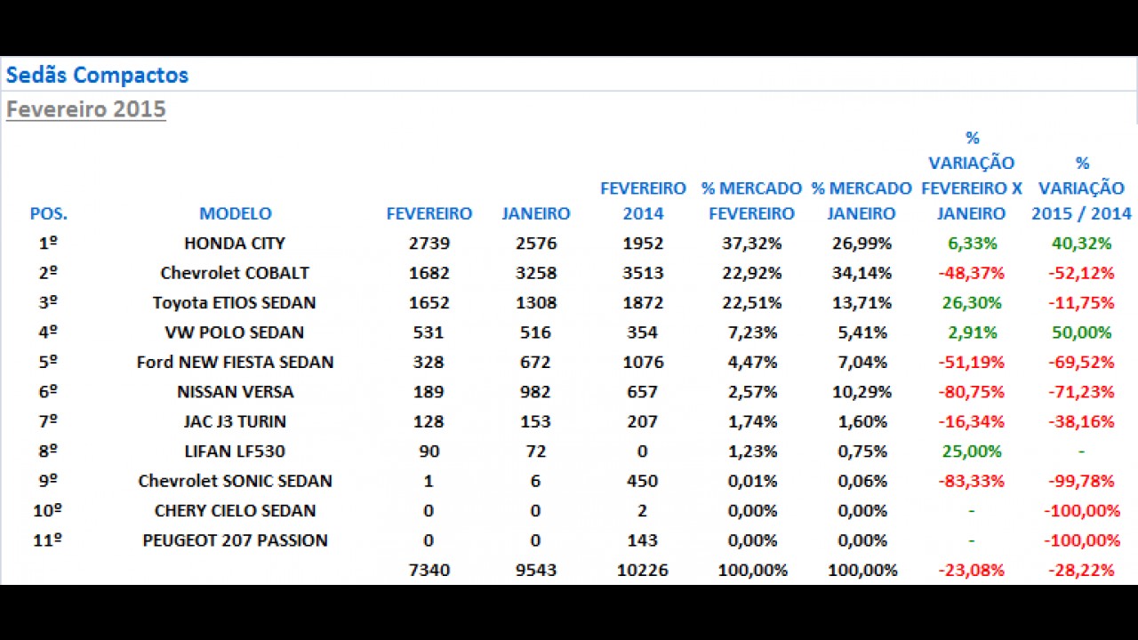The width and height of the screenshot is (1138, 640).
Task: Click Etios variation value 26,30%
Action: [x=972, y=303]
